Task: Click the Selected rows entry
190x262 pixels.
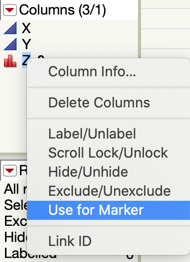Action: (x=15, y=205)
